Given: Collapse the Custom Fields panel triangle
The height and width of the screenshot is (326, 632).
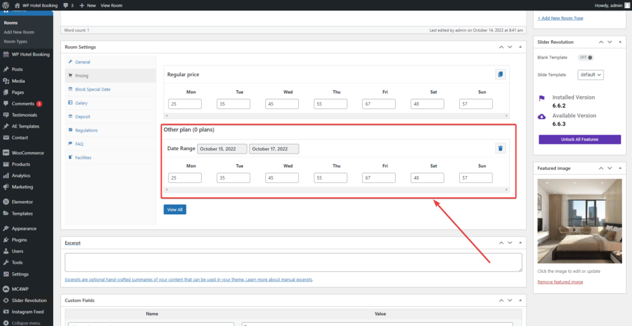Looking at the screenshot, I should [x=520, y=301].
